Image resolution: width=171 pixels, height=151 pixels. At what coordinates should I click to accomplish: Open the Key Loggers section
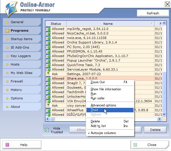pyautogui.click(x=22, y=56)
